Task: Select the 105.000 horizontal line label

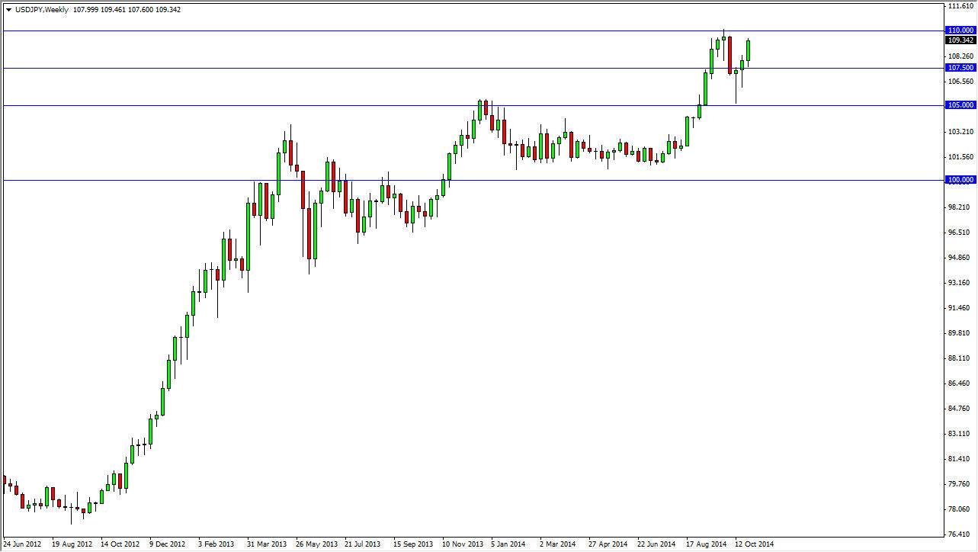Action: pyautogui.click(x=960, y=104)
